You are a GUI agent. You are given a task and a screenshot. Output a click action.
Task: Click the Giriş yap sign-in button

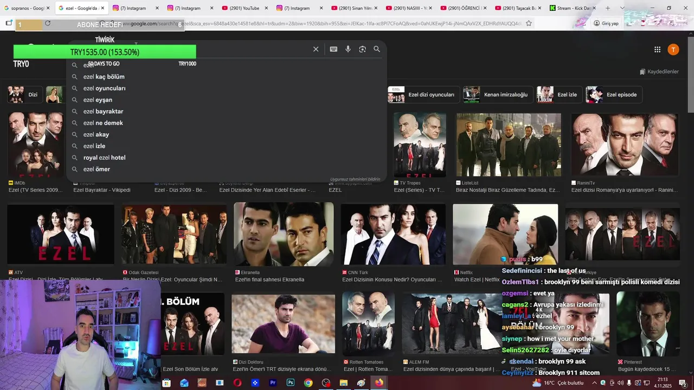click(606, 23)
